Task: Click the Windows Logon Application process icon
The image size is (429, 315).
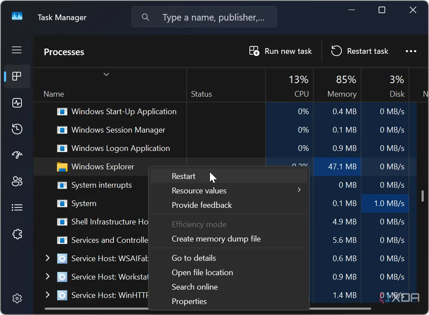Action: (x=62, y=148)
